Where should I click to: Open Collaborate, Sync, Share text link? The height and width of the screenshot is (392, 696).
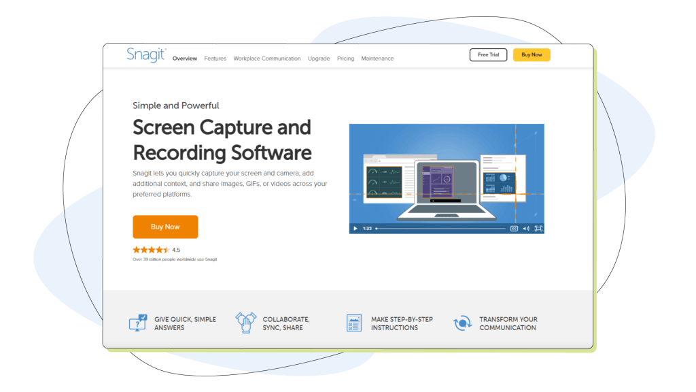point(286,323)
